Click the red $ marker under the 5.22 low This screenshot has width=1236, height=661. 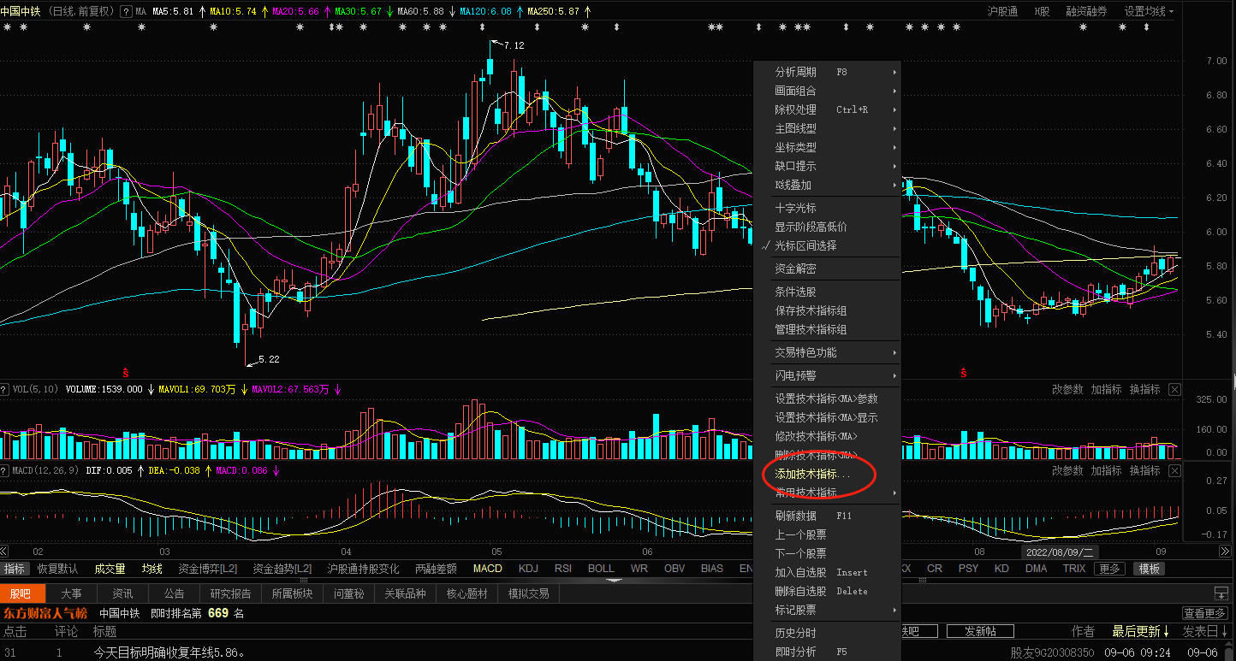tap(126, 373)
